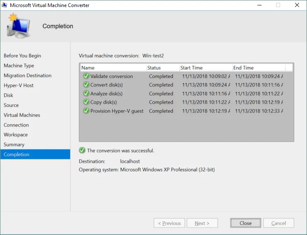Open the Summary step
Image resolution: width=307 pixels, height=235 pixels.
coord(14,145)
